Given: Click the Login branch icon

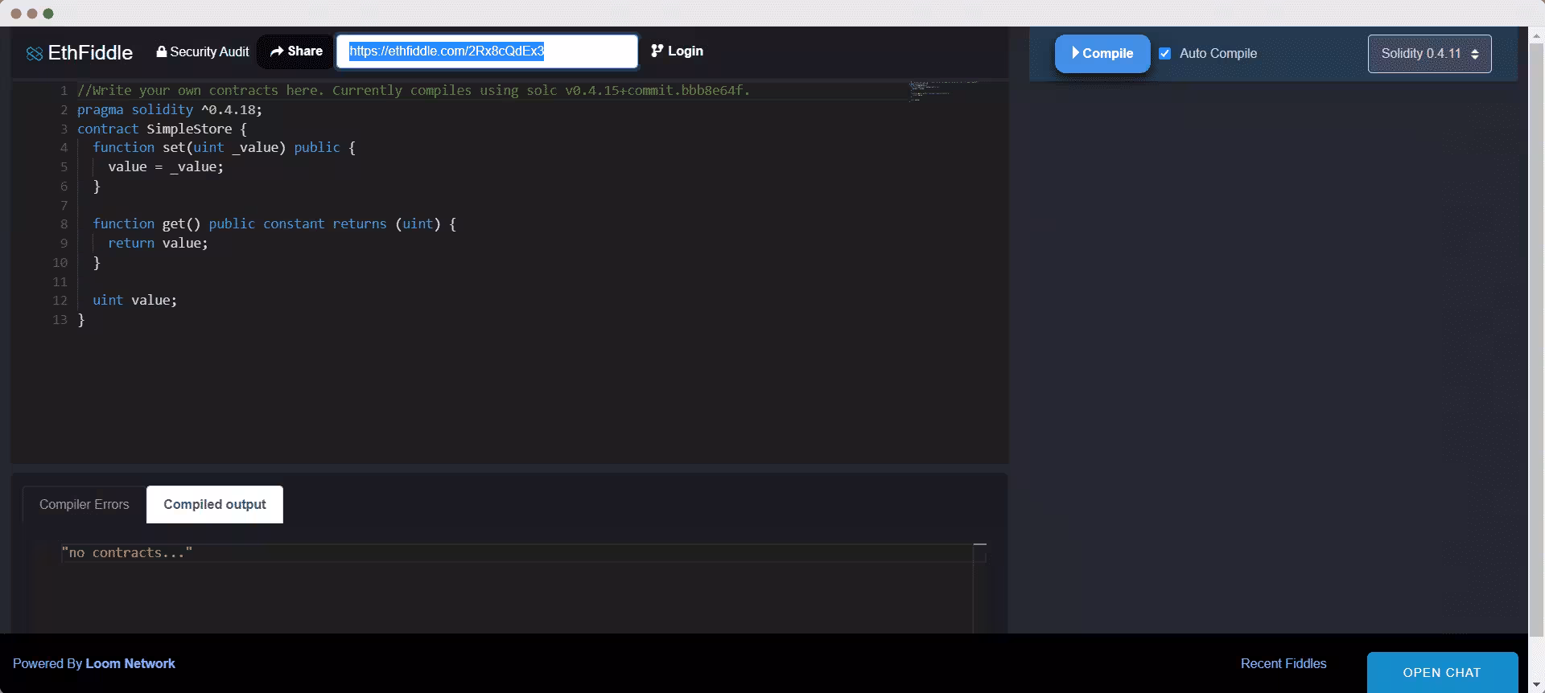Looking at the screenshot, I should point(657,51).
